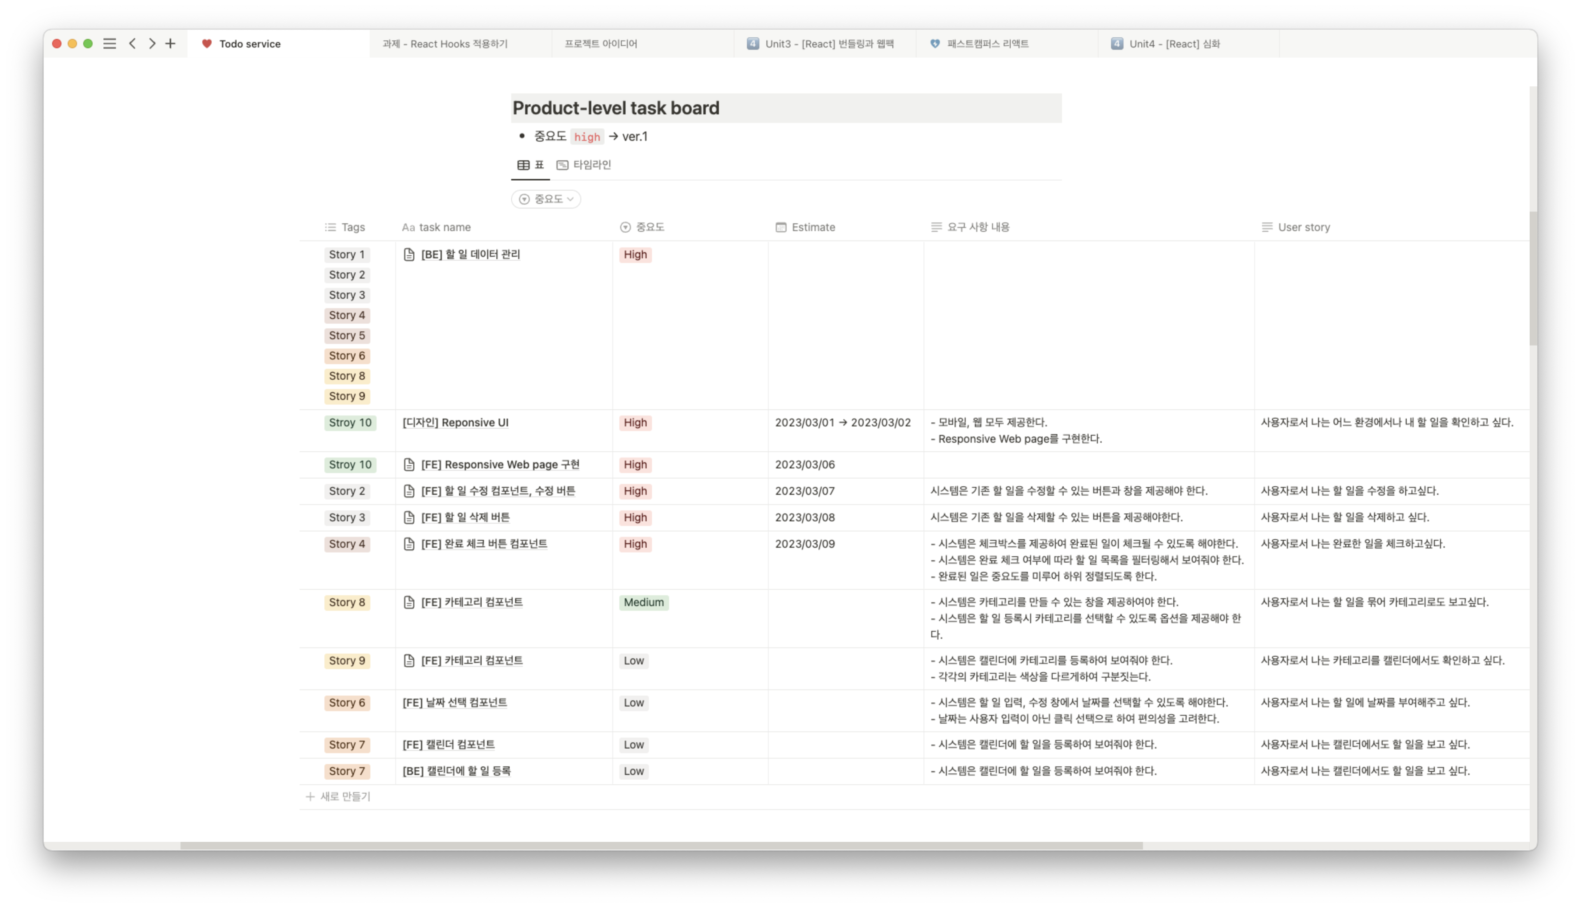The height and width of the screenshot is (908, 1581).
Task: Open the Low 중요도 select for Story 9 row
Action: click(633, 661)
